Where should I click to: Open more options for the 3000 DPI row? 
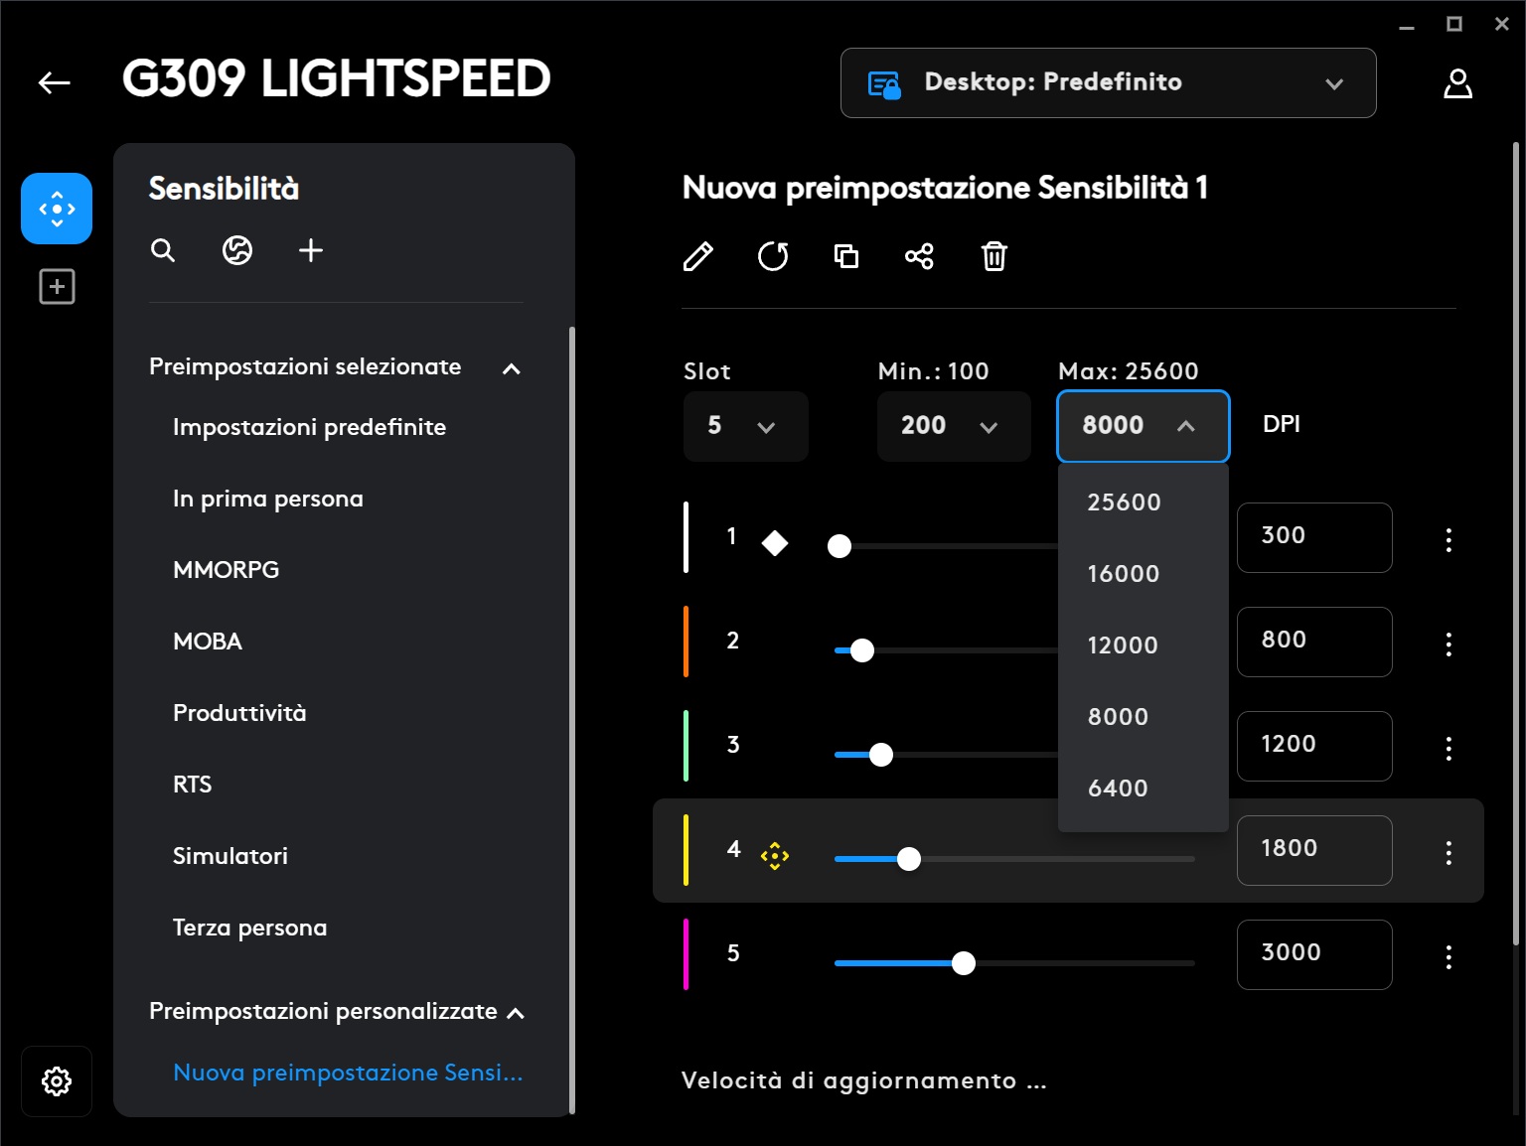[1449, 956]
